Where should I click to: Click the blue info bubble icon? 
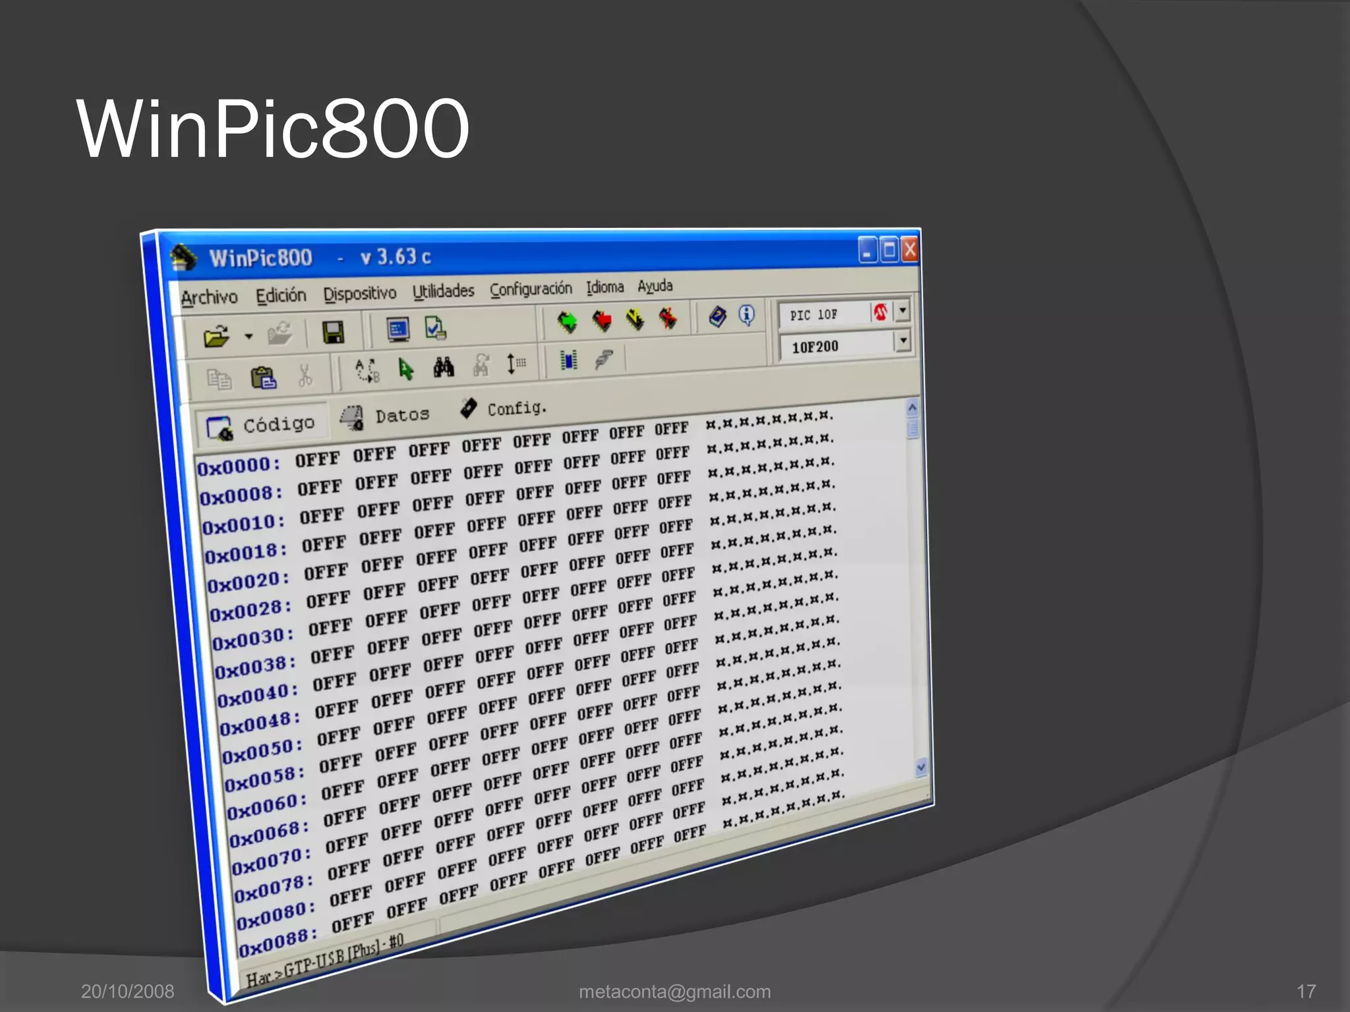click(746, 315)
